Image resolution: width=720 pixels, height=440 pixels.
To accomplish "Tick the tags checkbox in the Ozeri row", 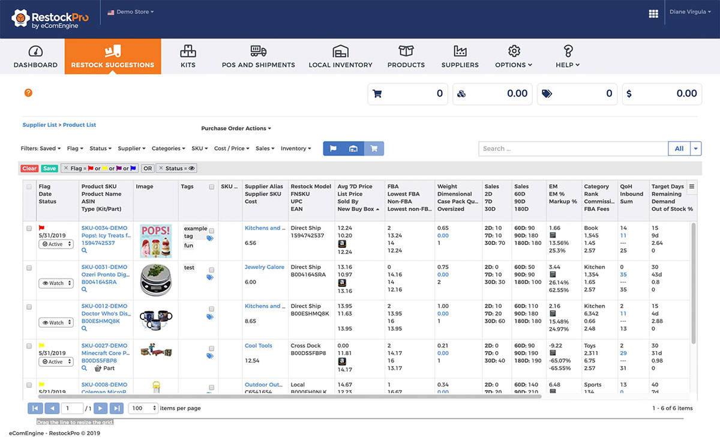I will click(x=212, y=270).
